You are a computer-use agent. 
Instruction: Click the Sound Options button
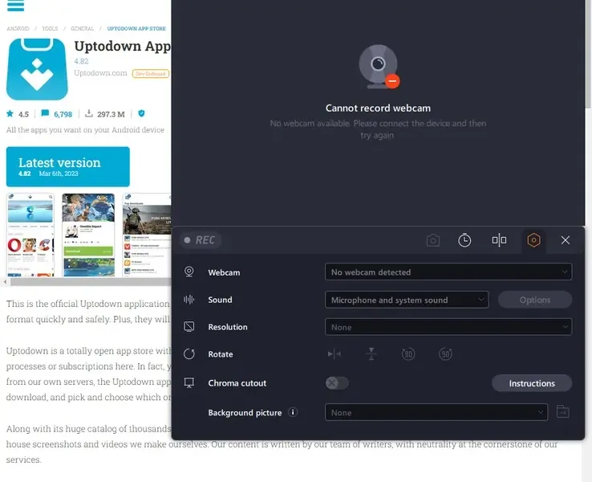534,300
